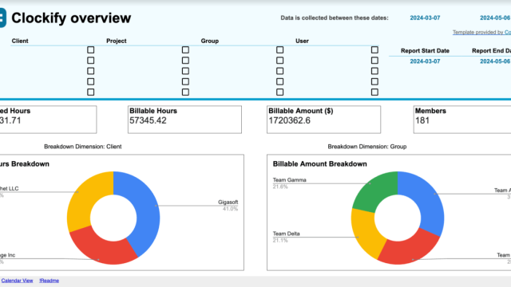Select the 41.0% Gigasoft percentage
This screenshot has width=511, height=287.
(x=230, y=209)
